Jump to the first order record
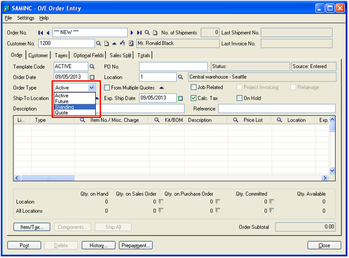 pos(40,33)
